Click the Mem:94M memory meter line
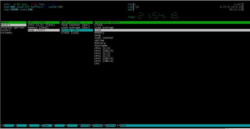Screen dimensions: 250x129 coord(33,7)
